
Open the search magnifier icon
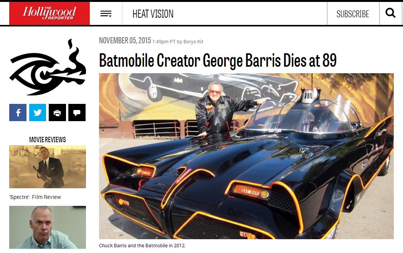pyautogui.click(x=390, y=13)
